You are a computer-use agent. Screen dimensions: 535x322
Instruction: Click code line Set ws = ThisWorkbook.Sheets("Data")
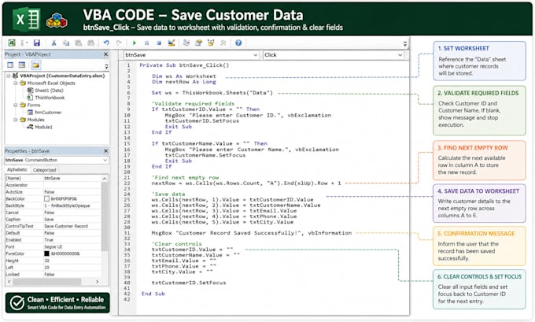click(212, 93)
